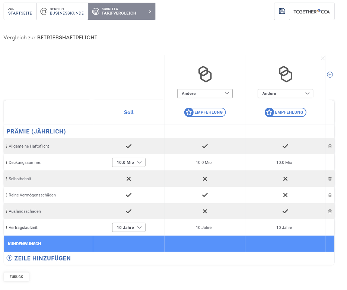Toggle Soll X mark for Selbstbehalt
Viewport: 347px width, 290px height.
(x=128, y=179)
